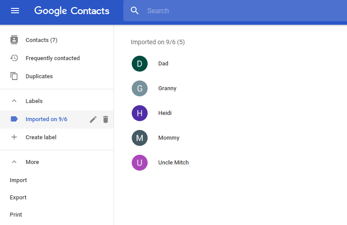Click the search magnifier icon
Image resolution: width=347 pixels, height=225 pixels.
pyautogui.click(x=134, y=11)
